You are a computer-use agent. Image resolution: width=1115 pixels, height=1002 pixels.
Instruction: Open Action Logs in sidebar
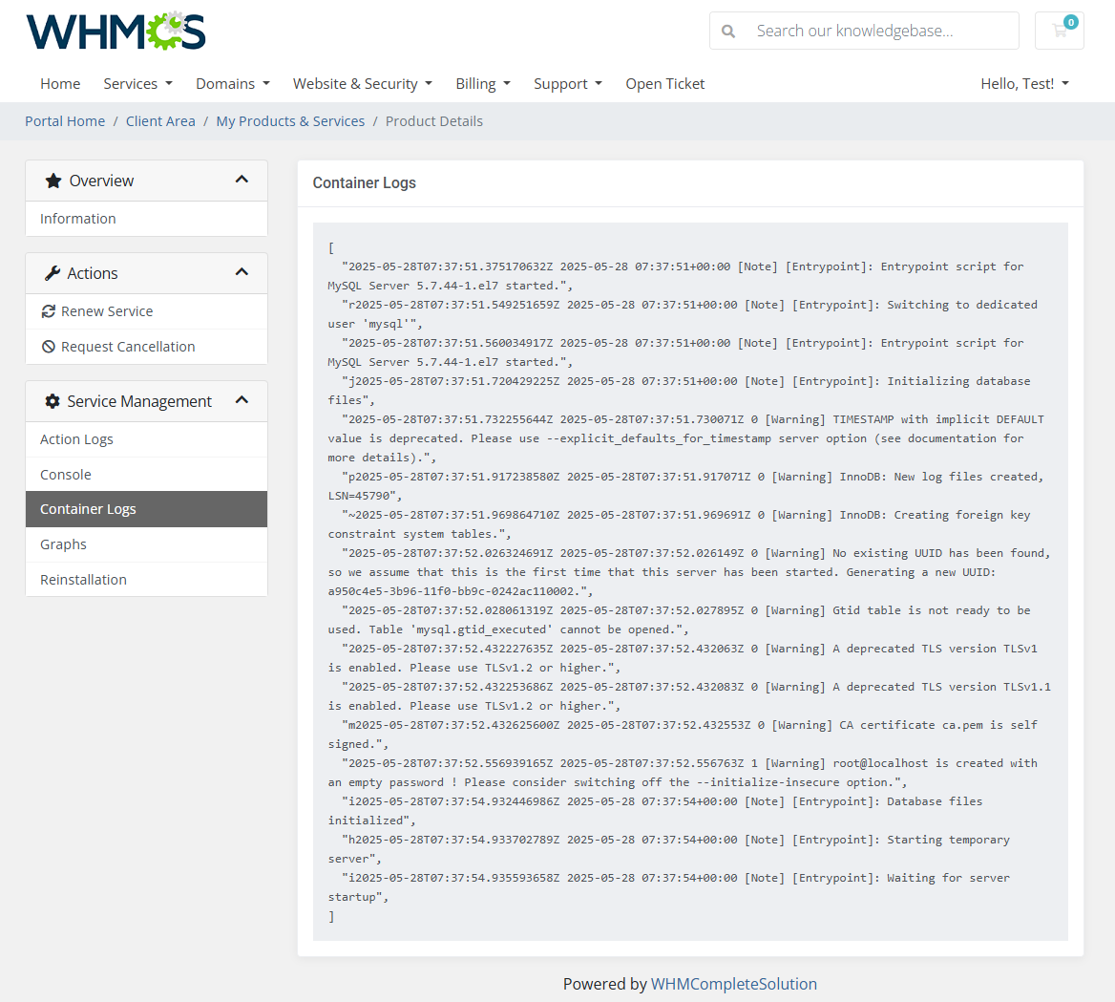[x=146, y=439]
